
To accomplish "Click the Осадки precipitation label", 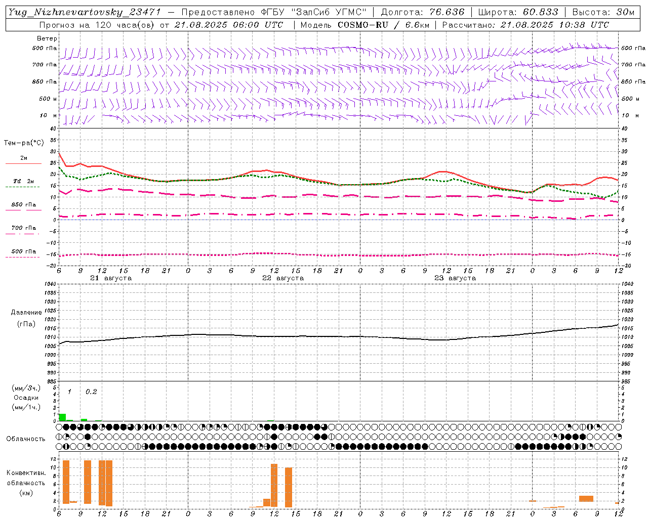I will point(26,398).
